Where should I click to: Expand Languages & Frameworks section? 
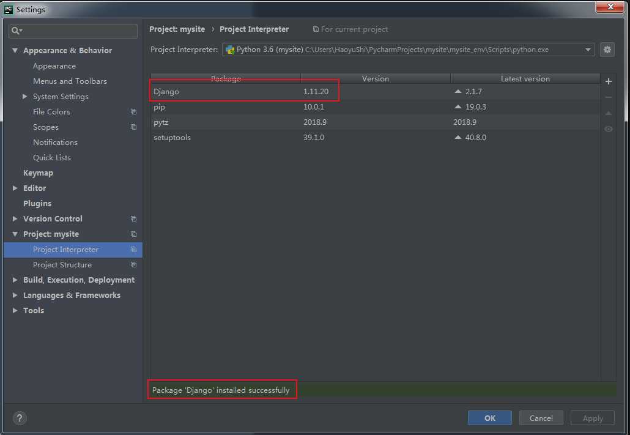pos(15,295)
